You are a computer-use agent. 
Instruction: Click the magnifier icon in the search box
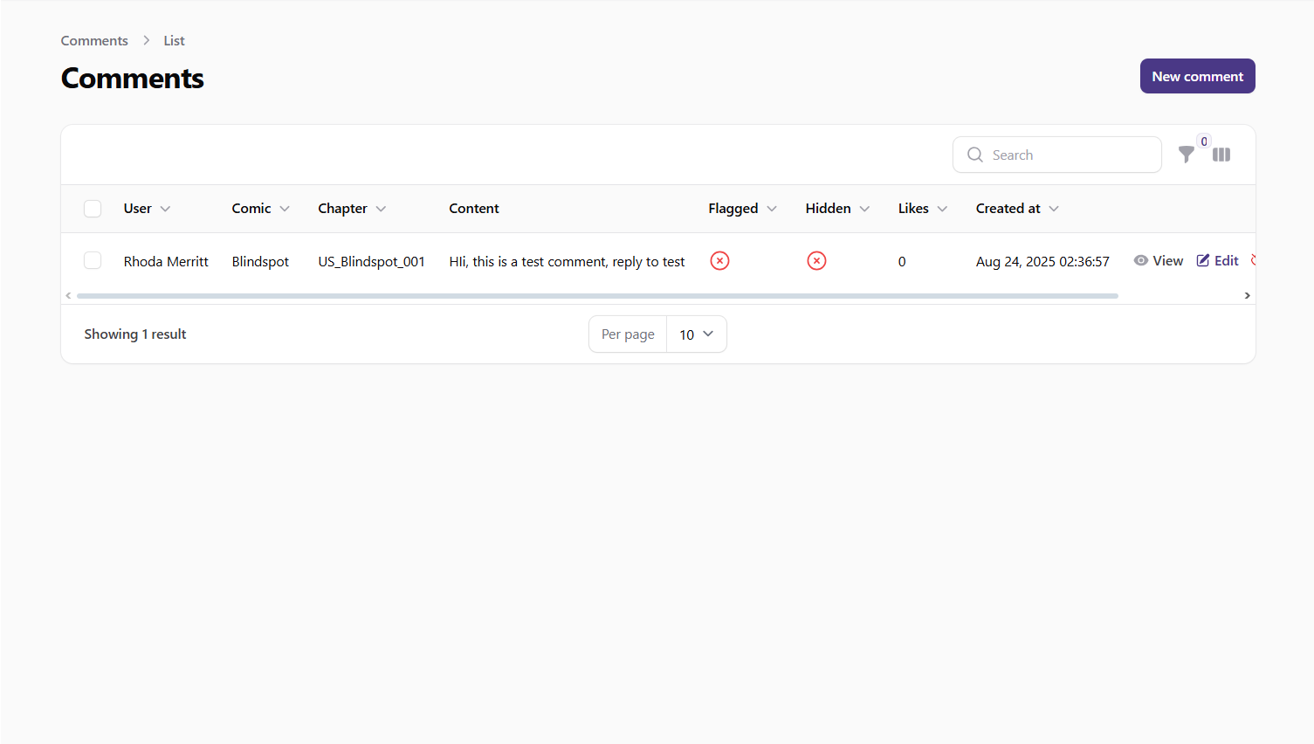click(x=974, y=155)
